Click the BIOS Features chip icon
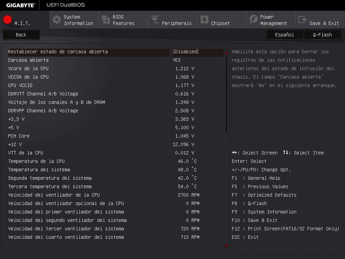 pyautogui.click(x=105, y=20)
